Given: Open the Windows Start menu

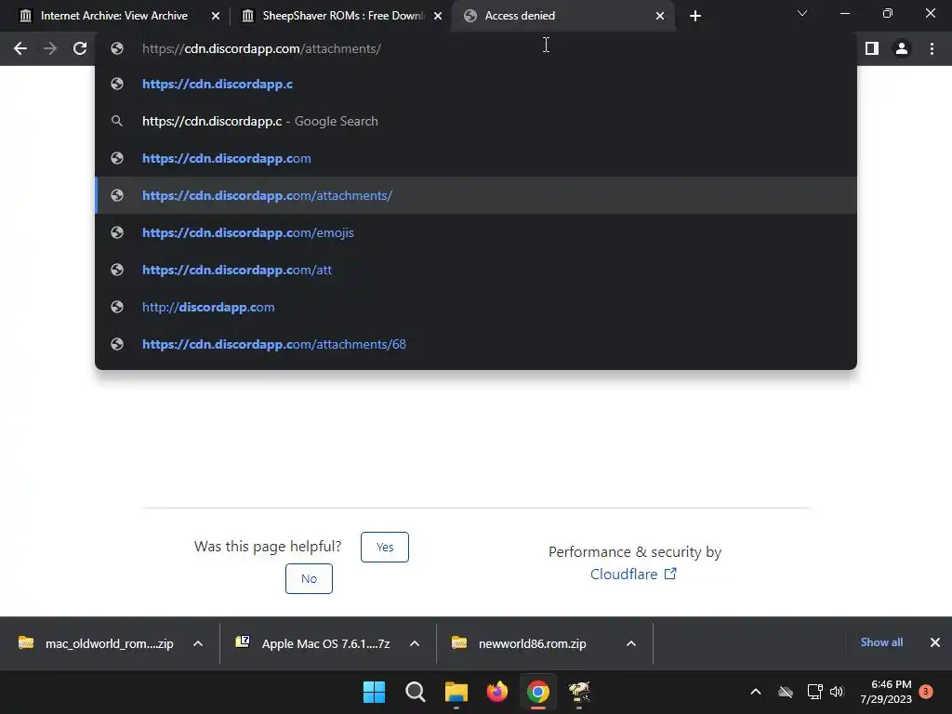Looking at the screenshot, I should tap(374, 692).
